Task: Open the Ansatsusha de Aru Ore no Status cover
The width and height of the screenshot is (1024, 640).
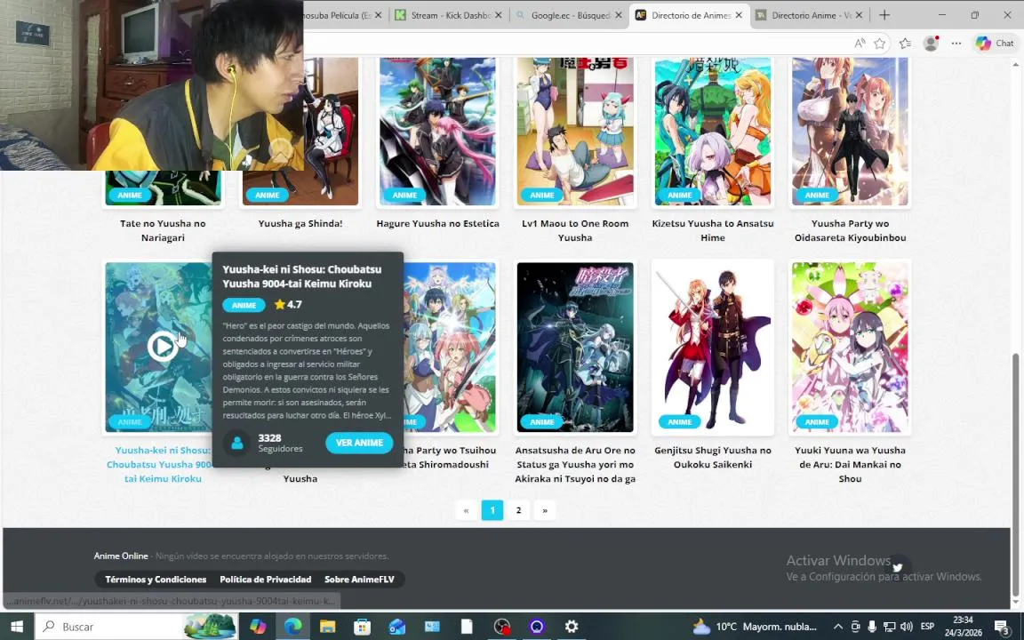Action: click(575, 348)
